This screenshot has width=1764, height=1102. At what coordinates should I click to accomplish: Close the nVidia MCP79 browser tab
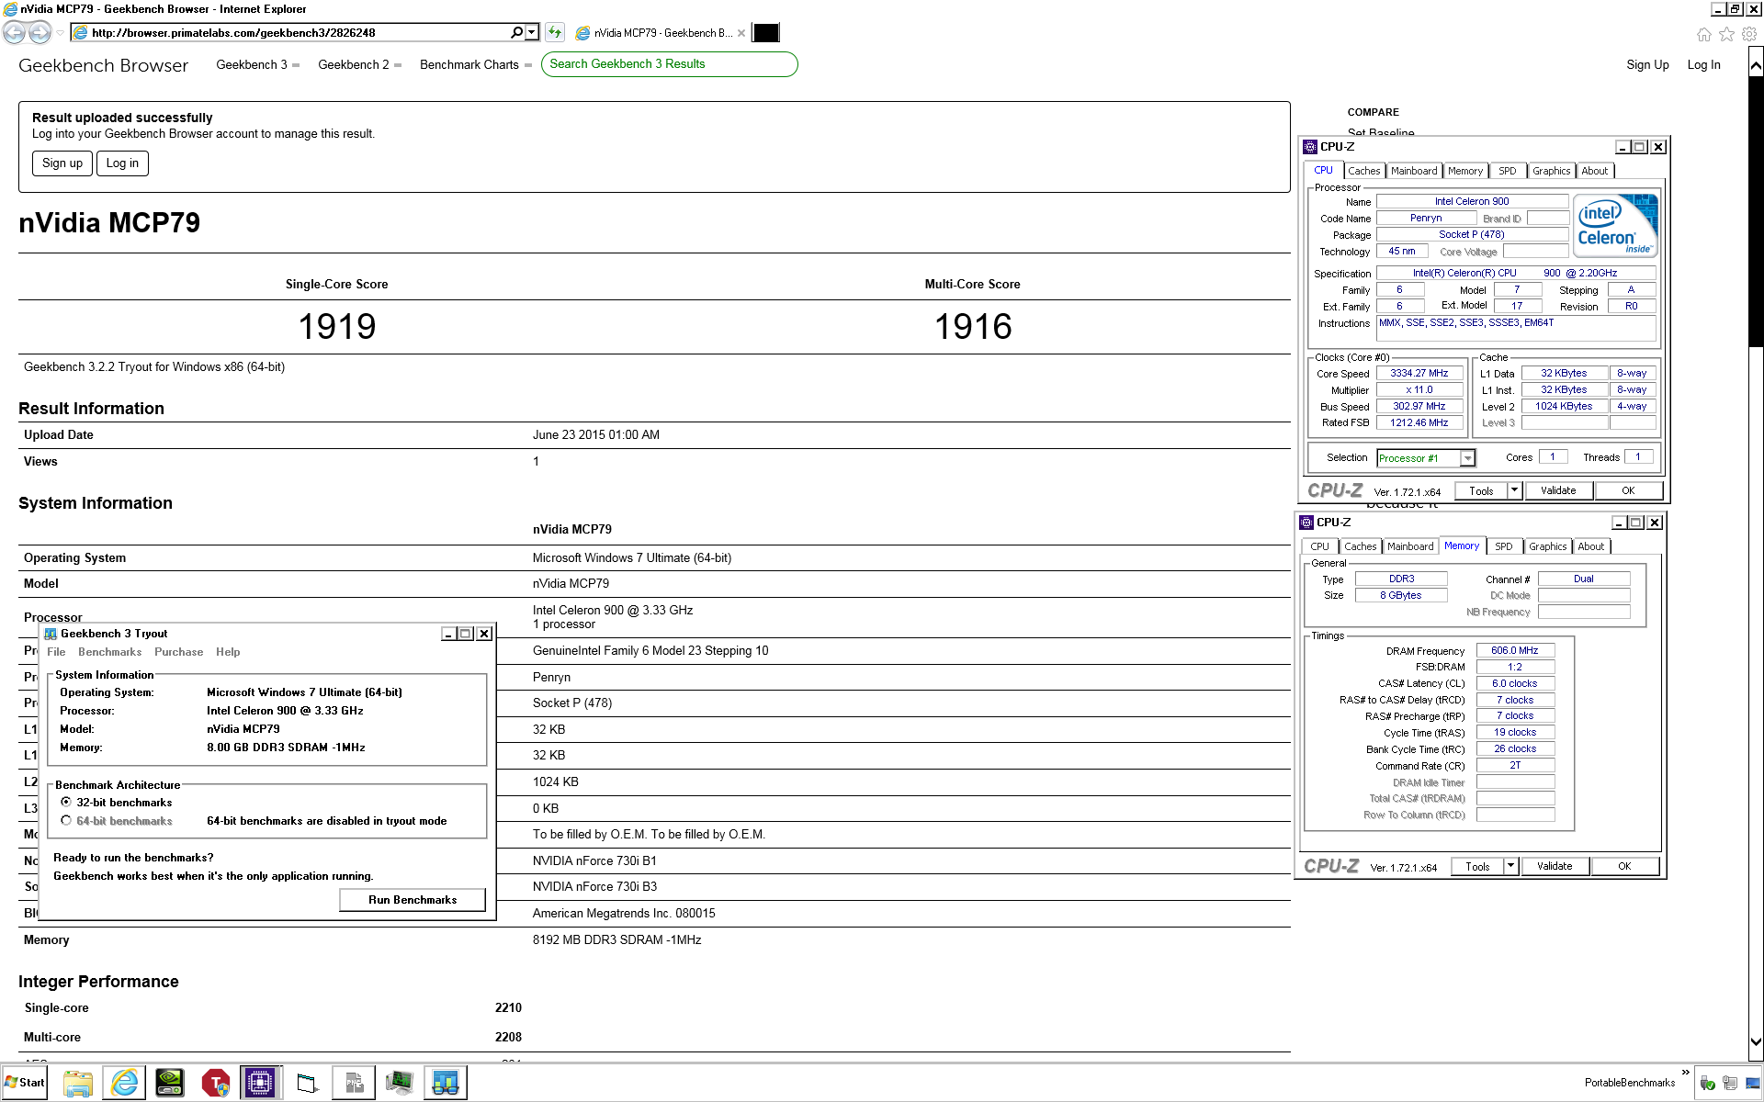(x=741, y=33)
